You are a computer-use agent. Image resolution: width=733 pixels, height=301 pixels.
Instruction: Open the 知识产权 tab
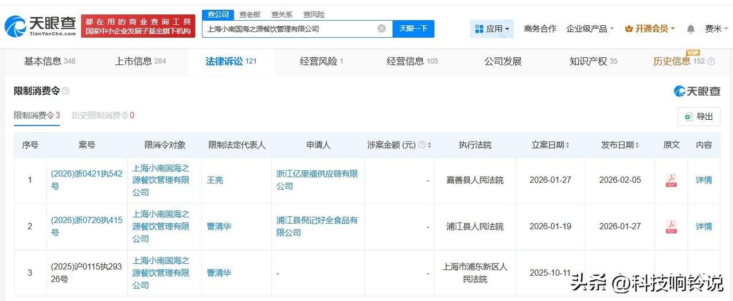tap(594, 61)
